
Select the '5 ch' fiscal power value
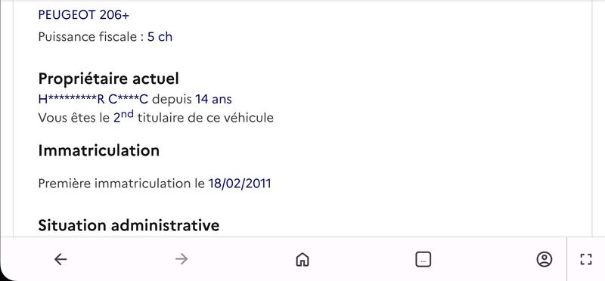pyautogui.click(x=160, y=37)
